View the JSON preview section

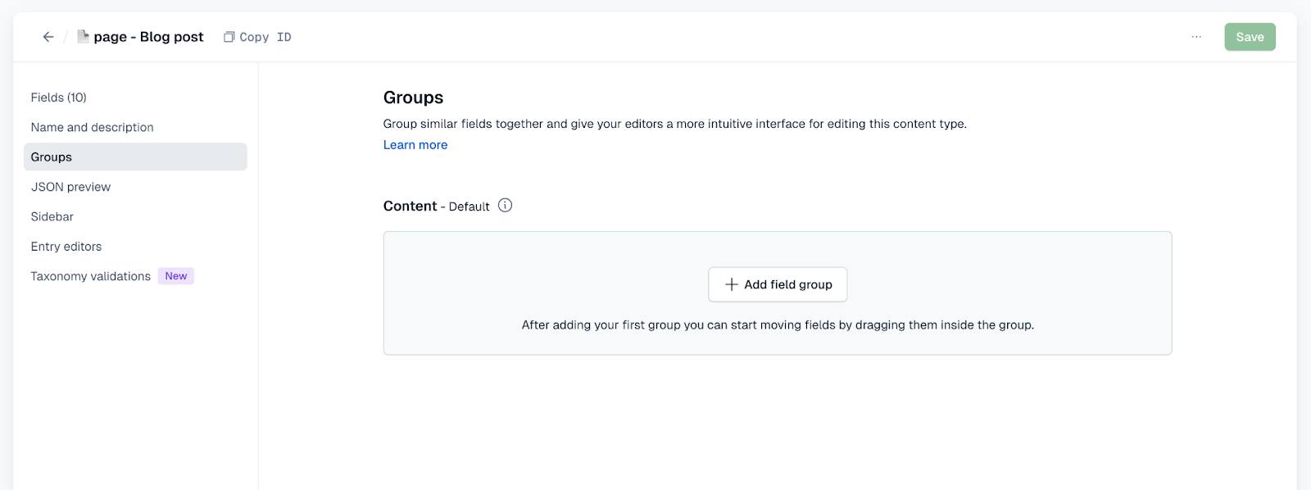pos(71,187)
